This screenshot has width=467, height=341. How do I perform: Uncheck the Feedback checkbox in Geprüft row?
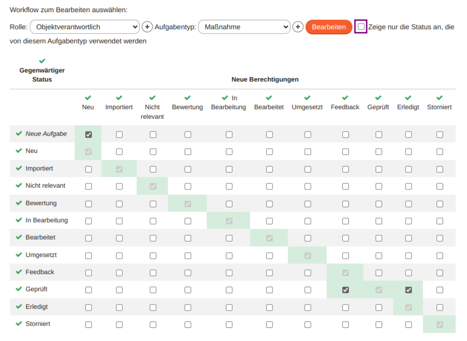pos(345,290)
